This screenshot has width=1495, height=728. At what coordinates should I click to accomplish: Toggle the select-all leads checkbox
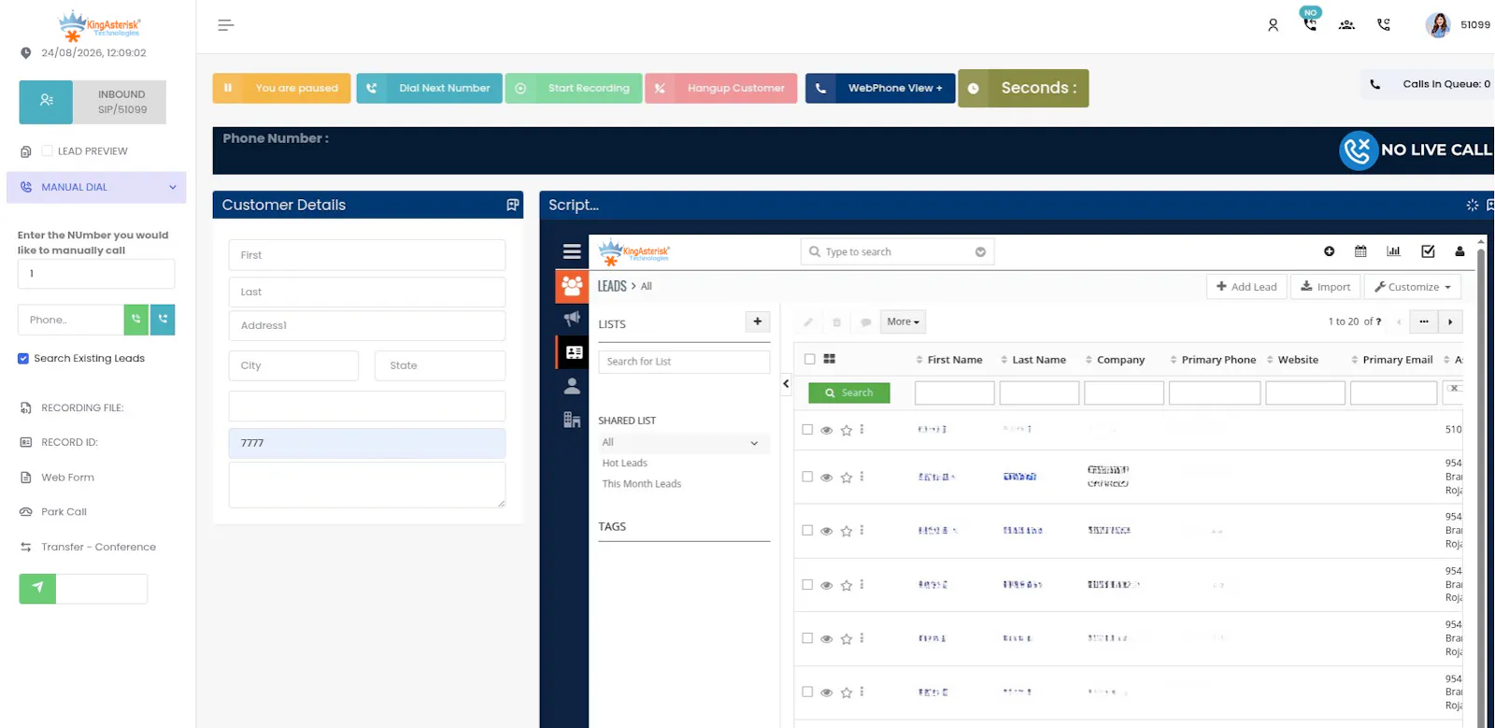pyautogui.click(x=809, y=359)
